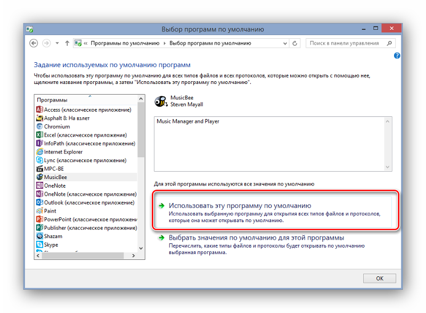Click the Shazam app icon

point(39,236)
